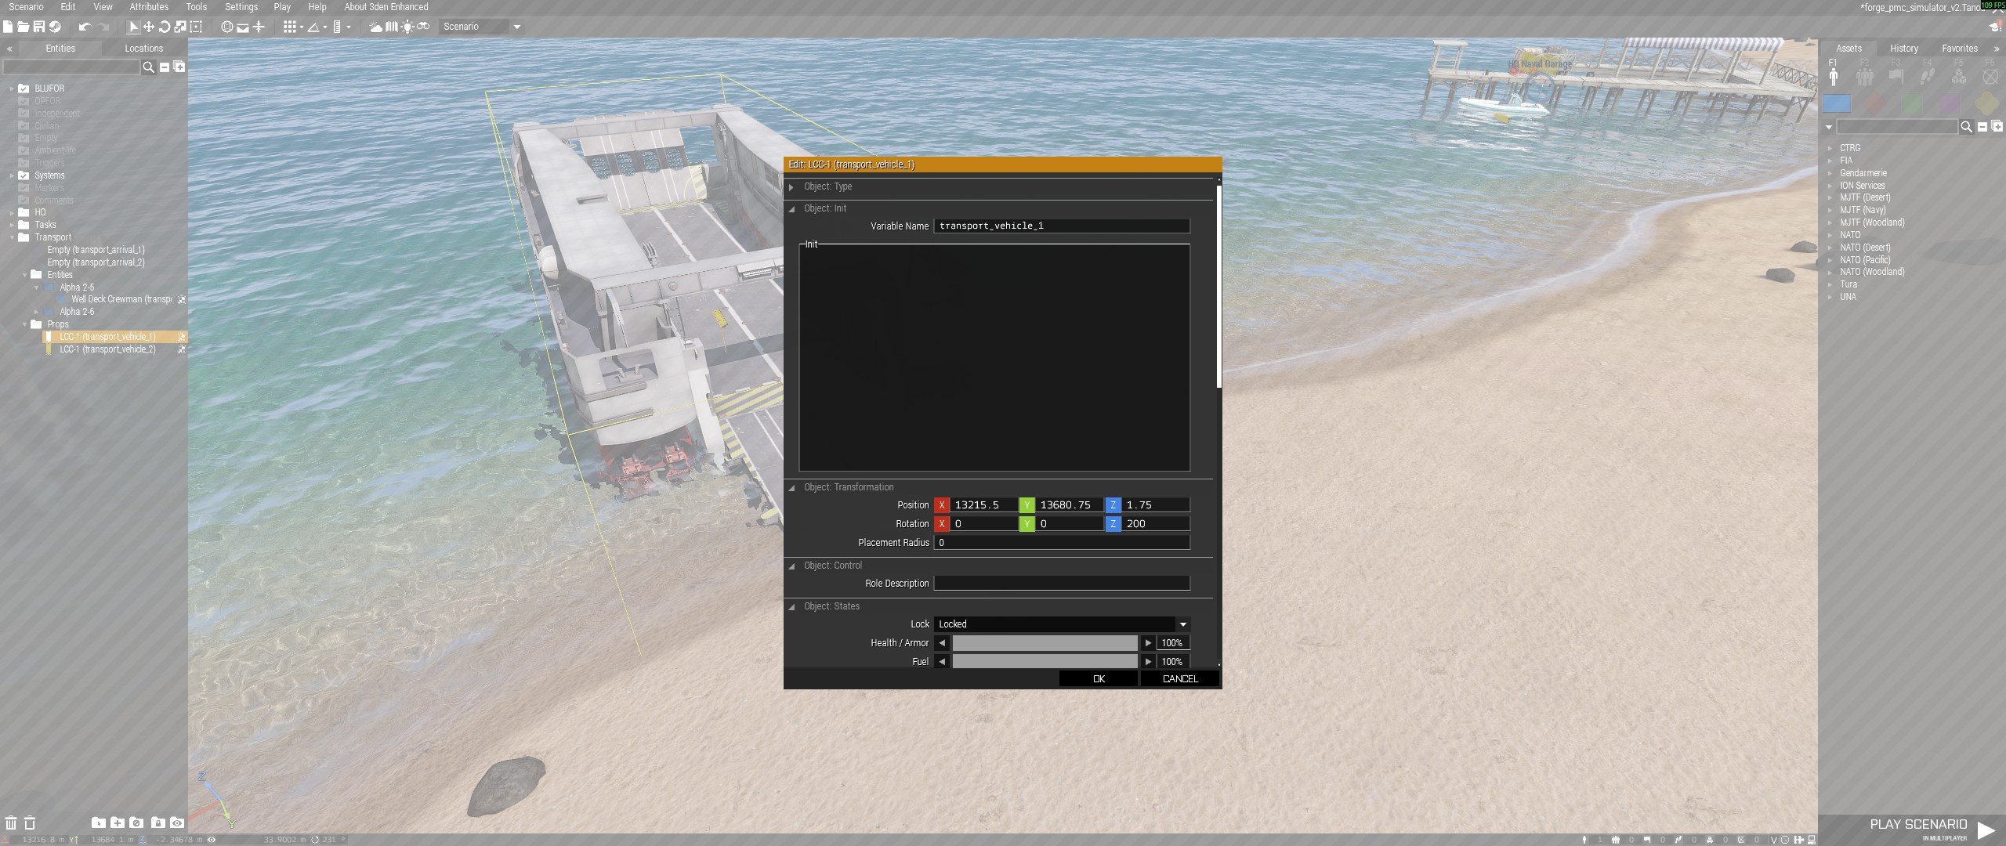Activate the Move widget tool
Image resolution: width=2006 pixels, height=846 pixels.
point(149,27)
